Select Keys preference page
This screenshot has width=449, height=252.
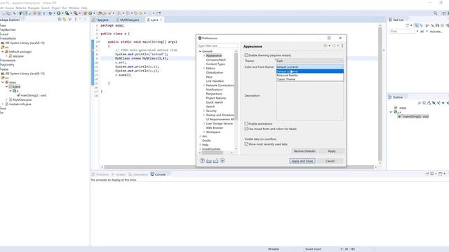209,77
